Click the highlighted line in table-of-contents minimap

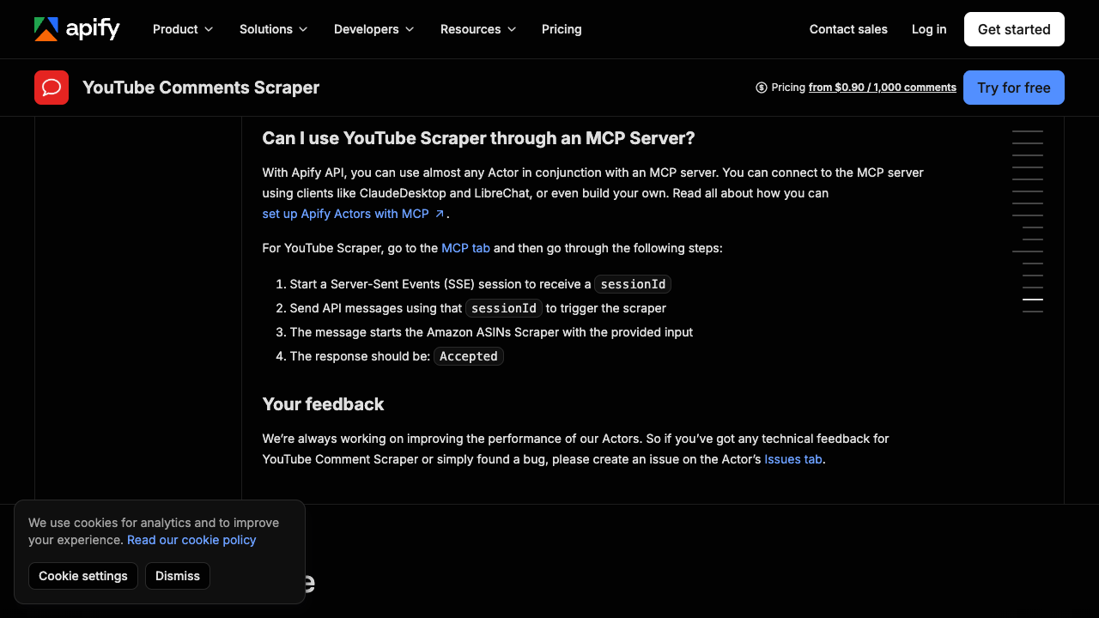coord(1033,300)
